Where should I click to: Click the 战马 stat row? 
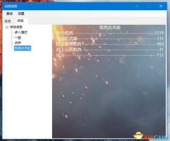tap(110, 55)
